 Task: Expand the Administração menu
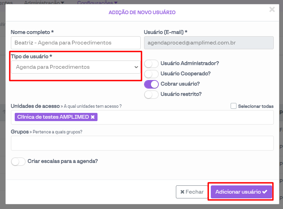click(44, 3)
